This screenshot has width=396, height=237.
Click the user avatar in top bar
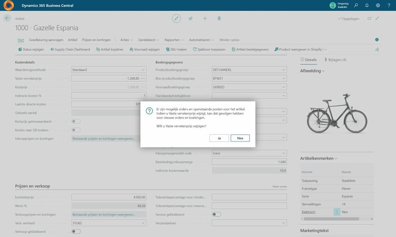click(x=333, y=5)
